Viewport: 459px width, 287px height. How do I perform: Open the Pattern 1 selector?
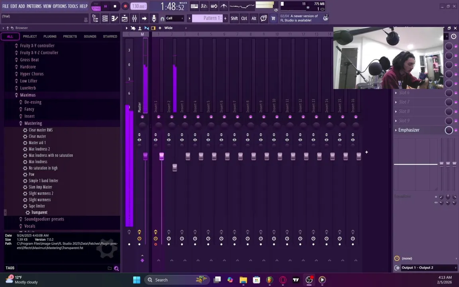pos(207,18)
